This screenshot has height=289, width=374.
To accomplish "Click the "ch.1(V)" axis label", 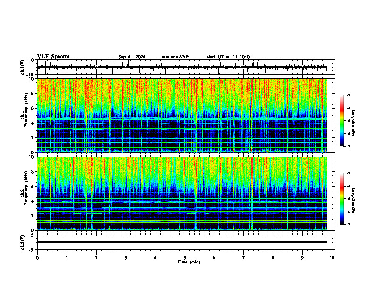I will click(x=23, y=67).
